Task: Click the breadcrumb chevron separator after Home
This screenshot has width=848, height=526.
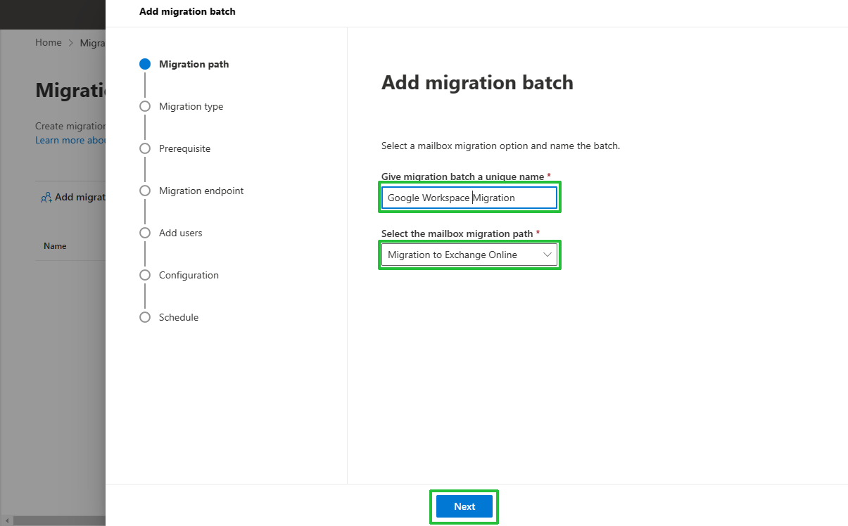Action: [71, 43]
